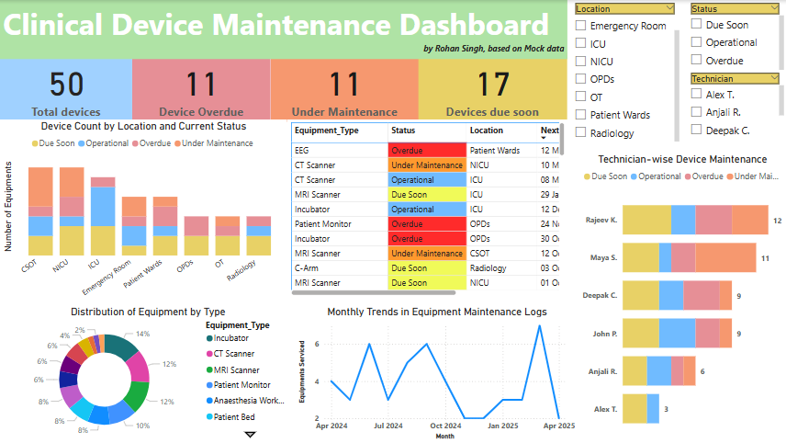Select the Device Overdue card
786x443 pixels.
[201, 89]
